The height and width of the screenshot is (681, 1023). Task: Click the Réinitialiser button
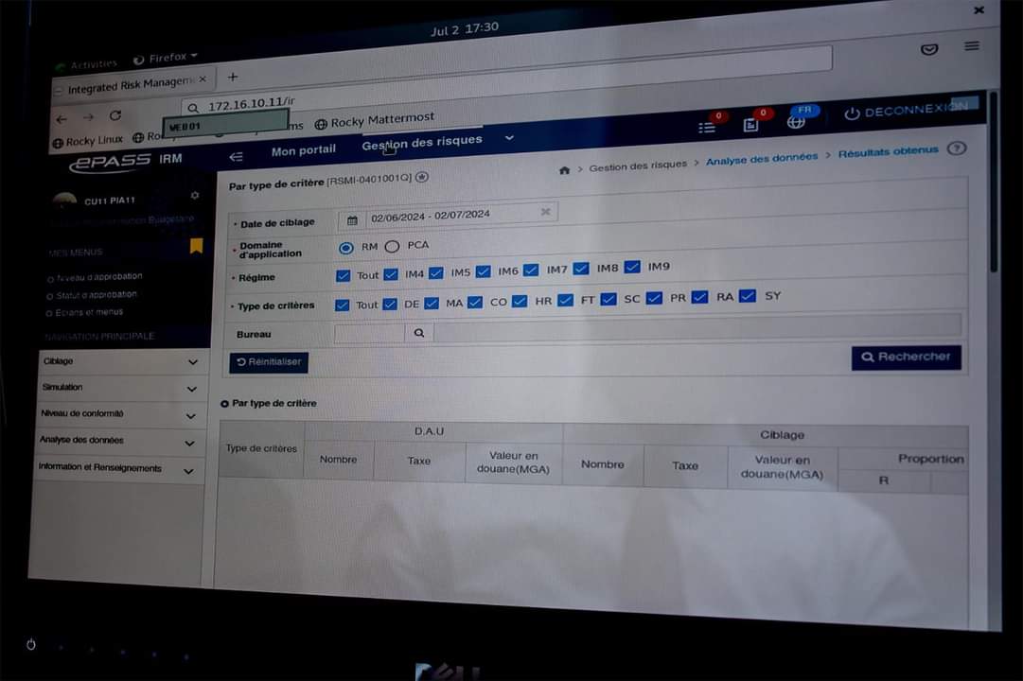click(x=269, y=362)
